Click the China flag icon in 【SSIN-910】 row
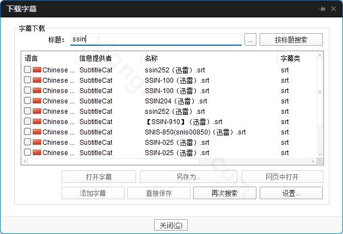The width and height of the screenshot is (343, 234). pos(37,121)
